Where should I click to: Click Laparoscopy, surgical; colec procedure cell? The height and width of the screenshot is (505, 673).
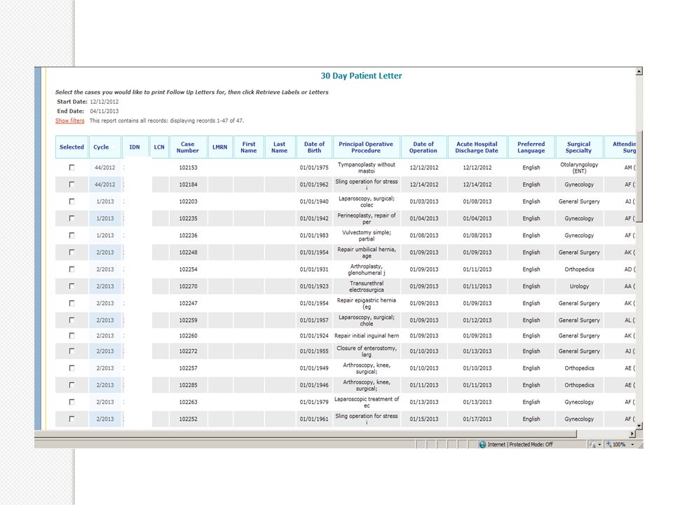[x=367, y=201]
